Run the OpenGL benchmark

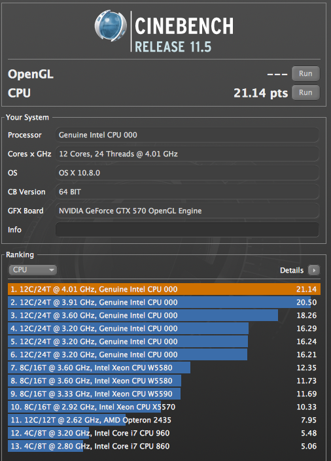[x=305, y=73]
